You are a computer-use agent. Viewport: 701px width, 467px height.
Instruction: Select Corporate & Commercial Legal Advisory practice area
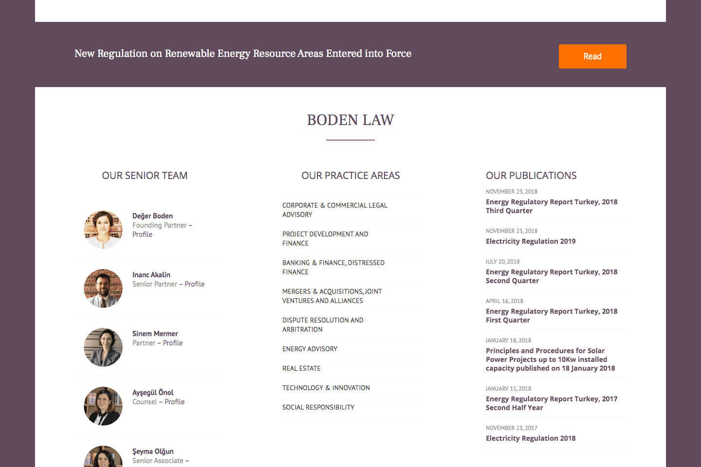(335, 210)
